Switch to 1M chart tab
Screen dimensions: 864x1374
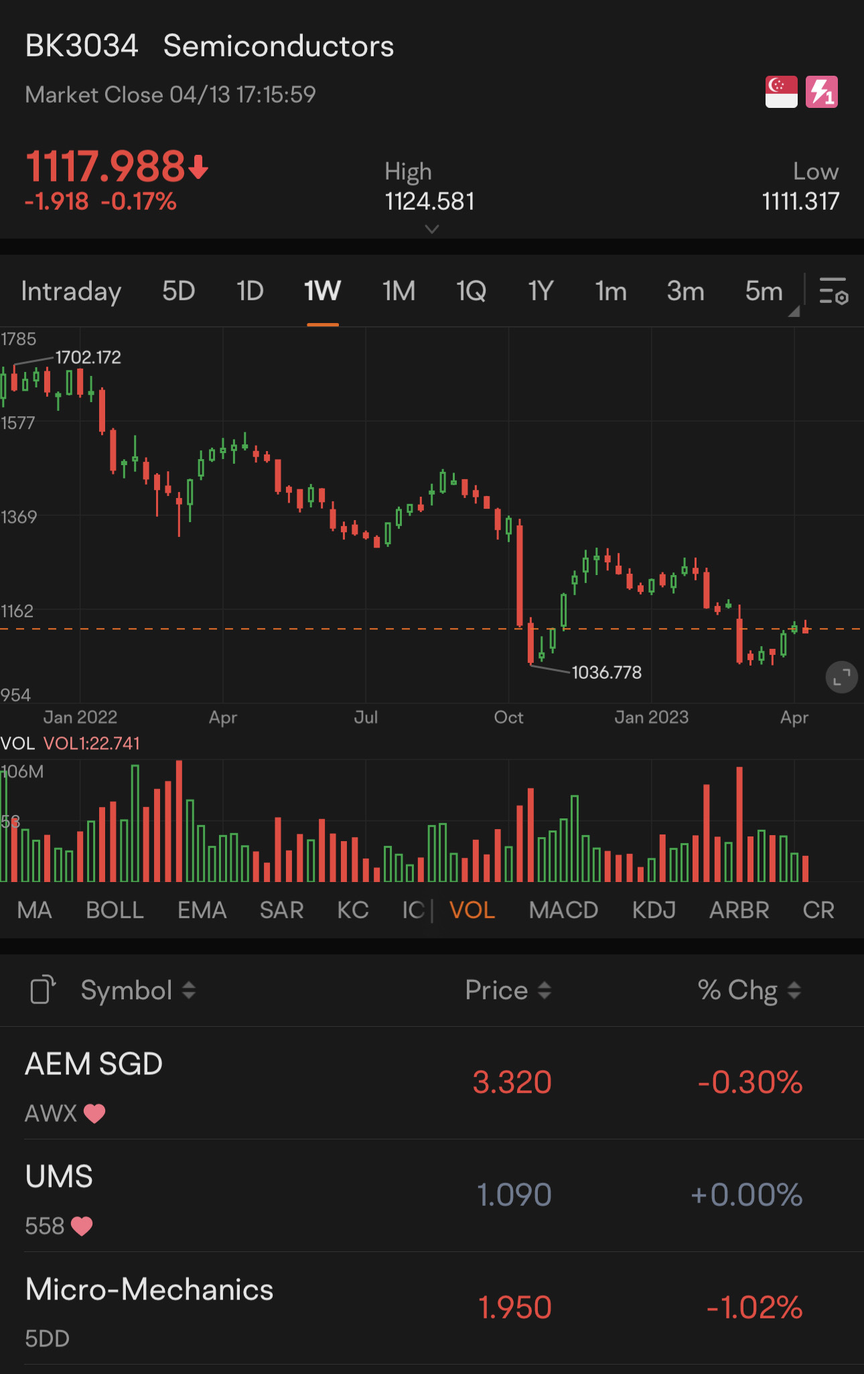tap(399, 291)
